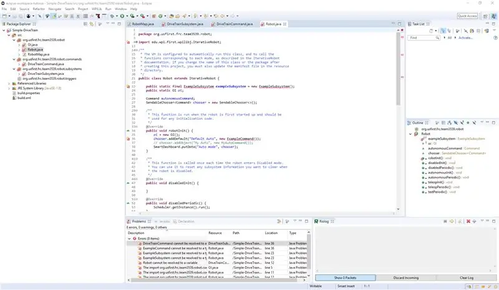
Task: Click the Back navigation arrow in toolbar
Action: click(223, 16)
